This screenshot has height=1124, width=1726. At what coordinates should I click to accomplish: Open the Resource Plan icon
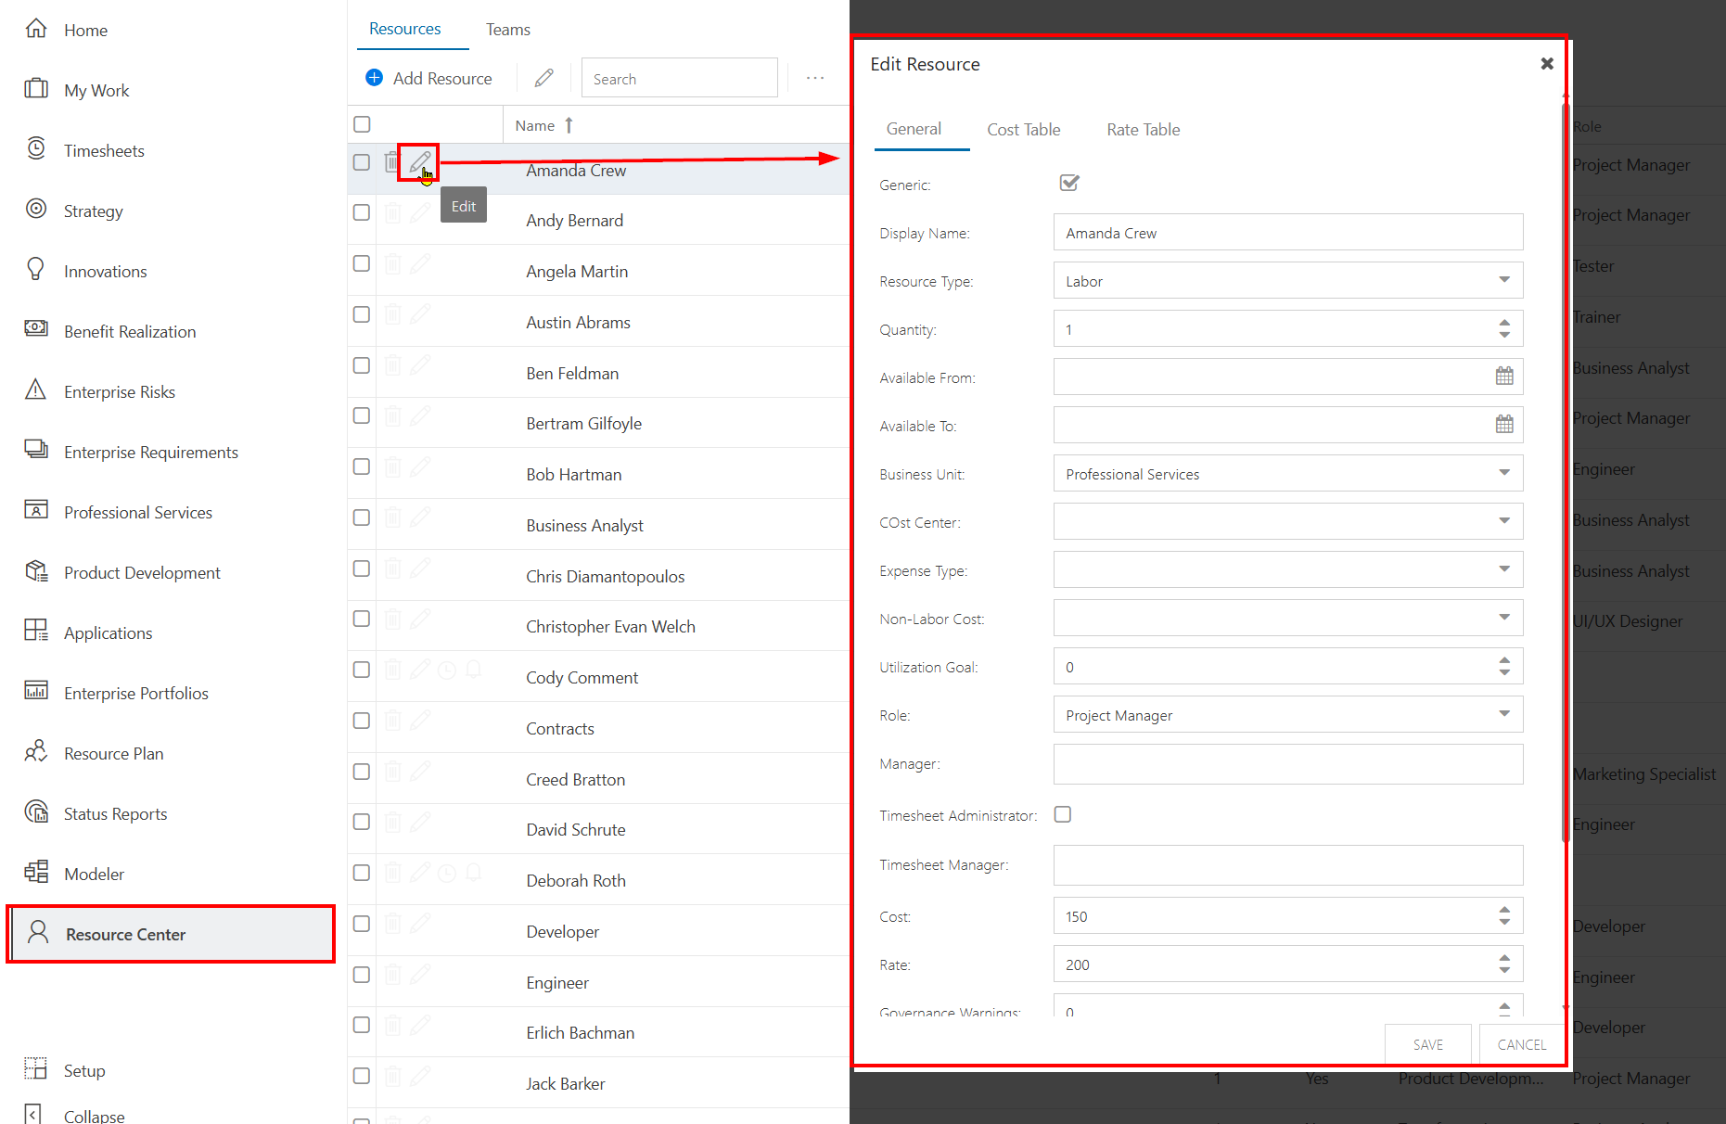(x=36, y=751)
